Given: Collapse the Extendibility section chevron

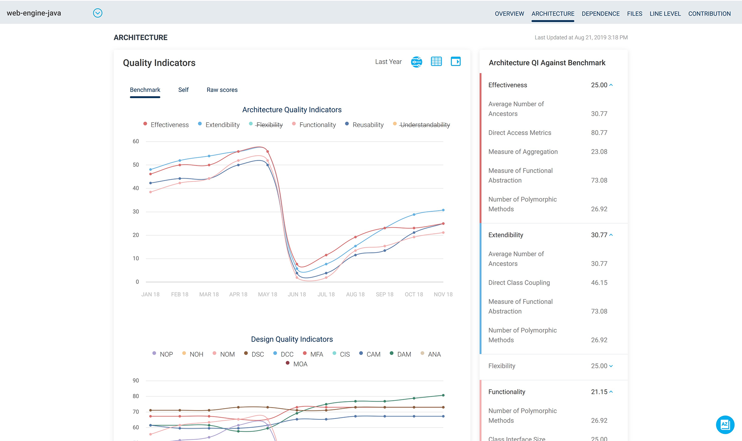Looking at the screenshot, I should (611, 235).
